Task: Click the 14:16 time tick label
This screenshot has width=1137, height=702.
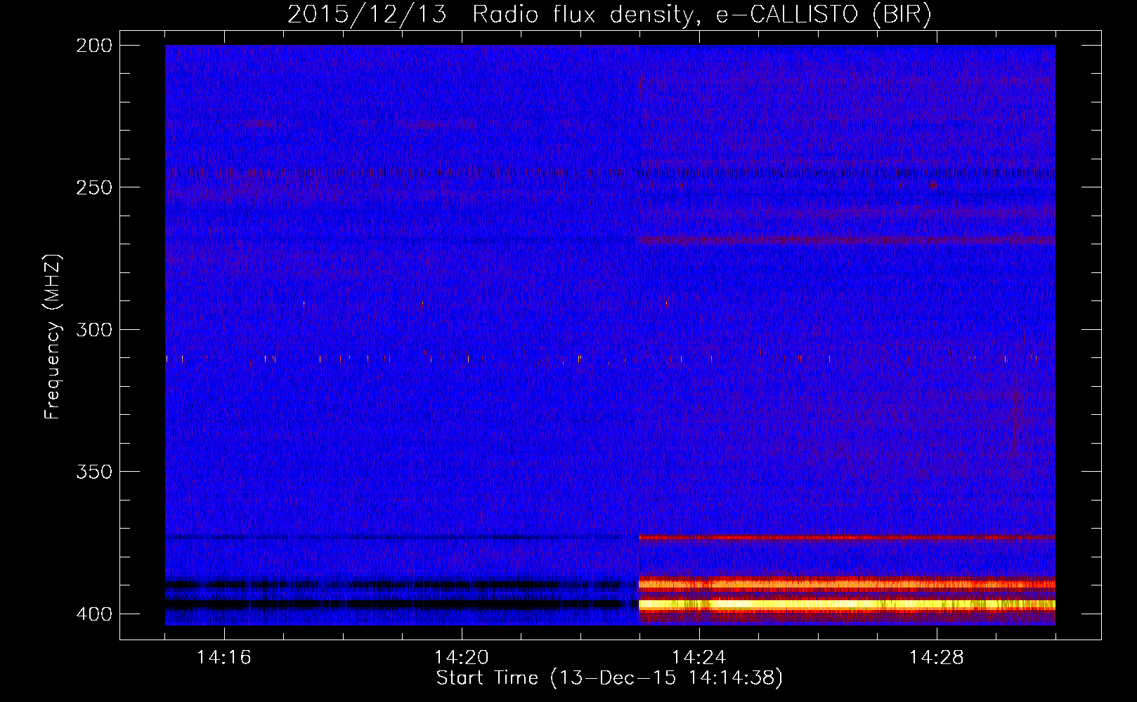Action: coord(224,658)
